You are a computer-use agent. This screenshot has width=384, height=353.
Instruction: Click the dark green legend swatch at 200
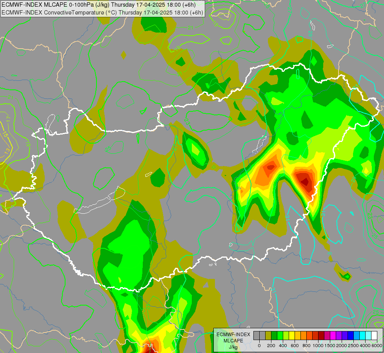274,336
